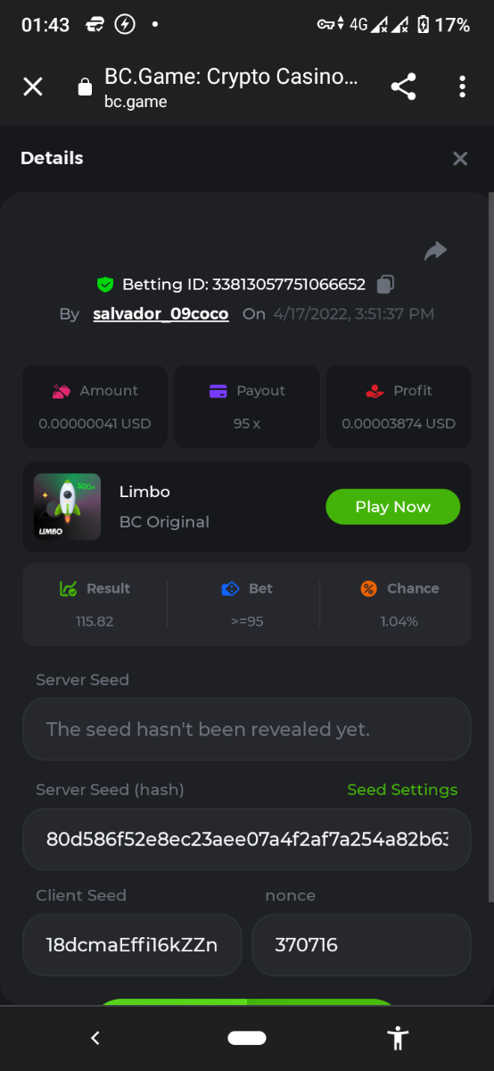Screen dimensions: 494x1071
Task: Open salvador_09coco user profile
Action: click(161, 314)
